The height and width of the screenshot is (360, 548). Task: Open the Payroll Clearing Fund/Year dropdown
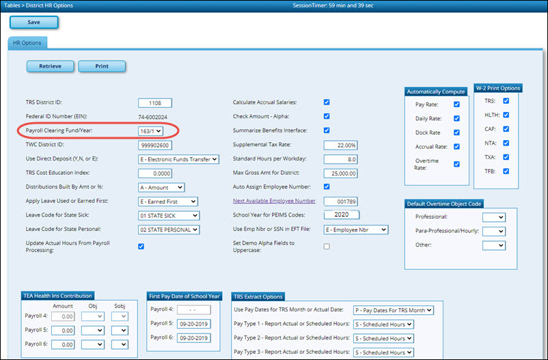[150, 130]
